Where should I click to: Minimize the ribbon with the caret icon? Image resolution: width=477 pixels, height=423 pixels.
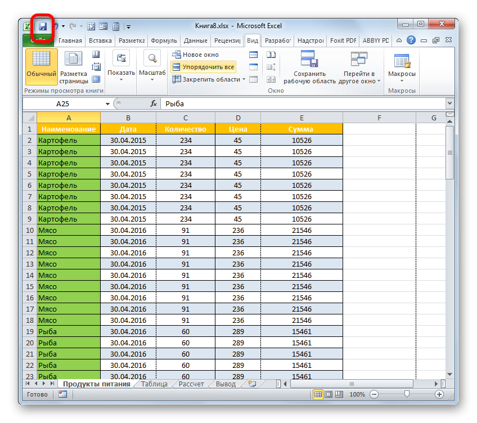point(399,40)
